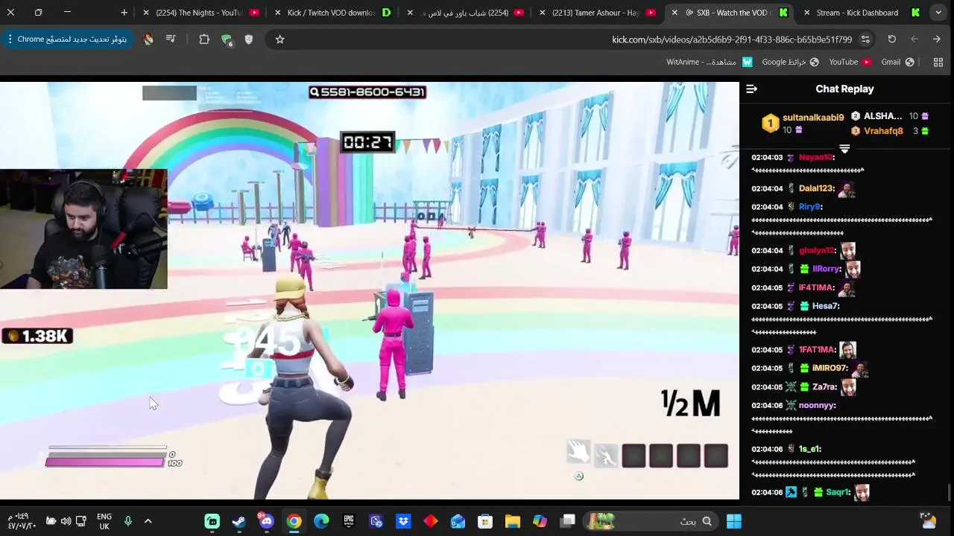Image resolution: width=954 pixels, height=536 pixels.
Task: Open site information icon in address bar
Action: [x=865, y=39]
